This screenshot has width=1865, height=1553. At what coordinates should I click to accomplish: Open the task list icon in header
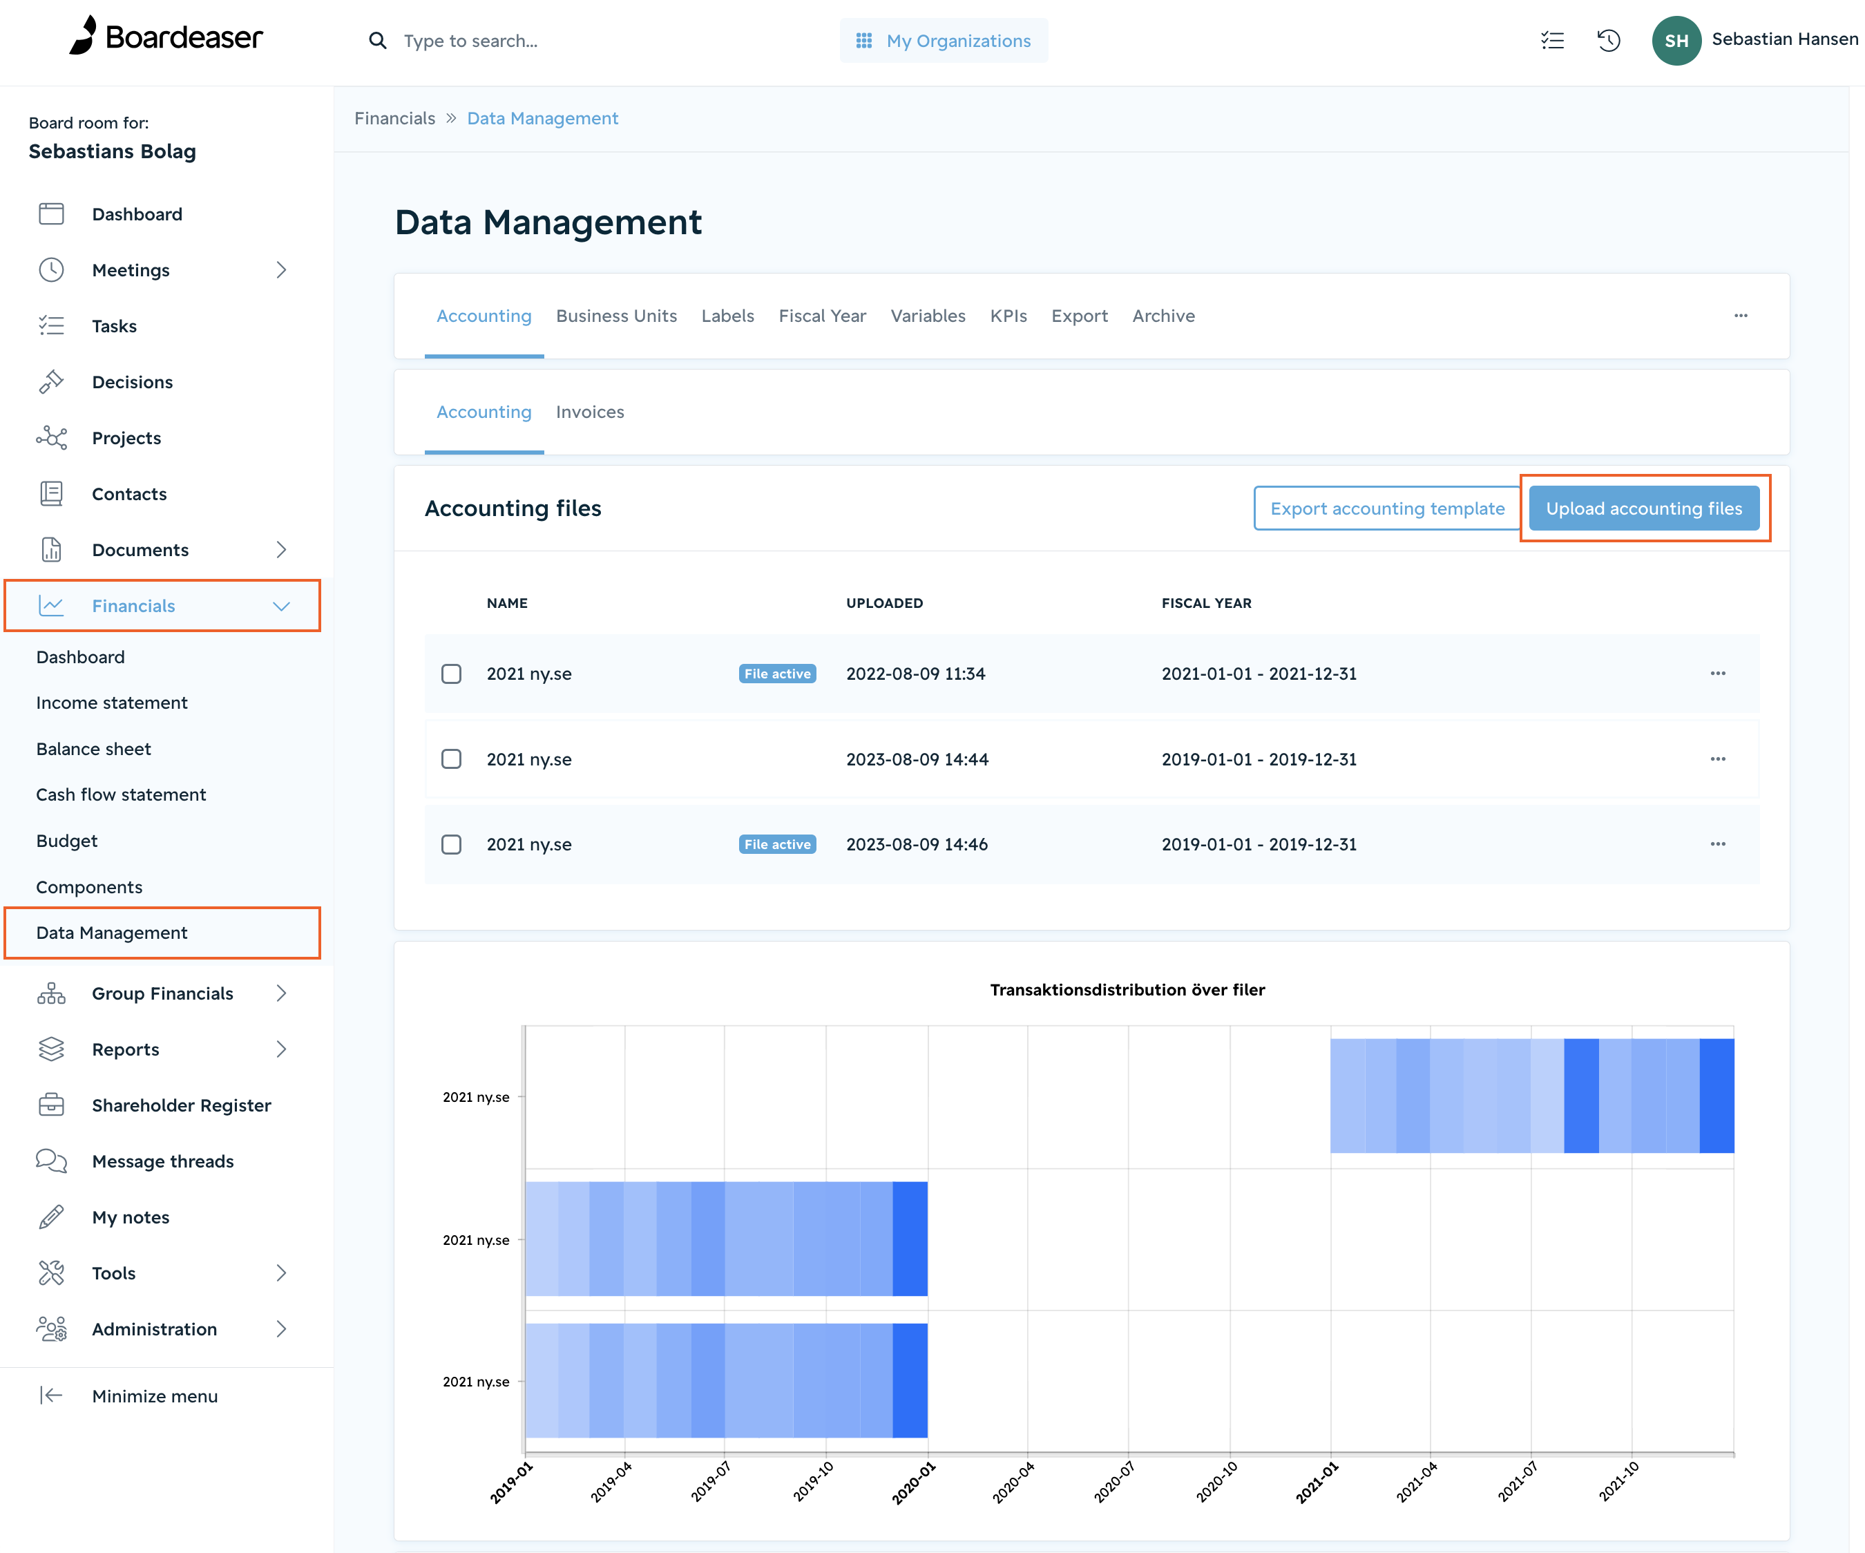point(1552,41)
